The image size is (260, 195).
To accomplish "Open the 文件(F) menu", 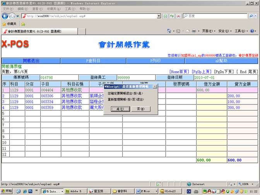I will coord(9,9).
